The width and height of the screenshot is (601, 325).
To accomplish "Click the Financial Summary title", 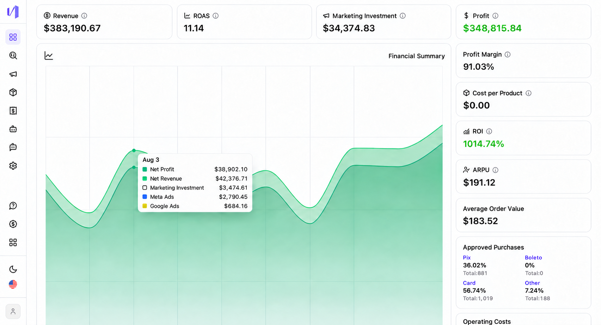I will click(x=417, y=56).
